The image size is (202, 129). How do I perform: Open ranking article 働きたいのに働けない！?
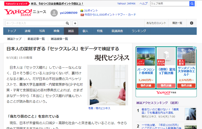click(160, 111)
